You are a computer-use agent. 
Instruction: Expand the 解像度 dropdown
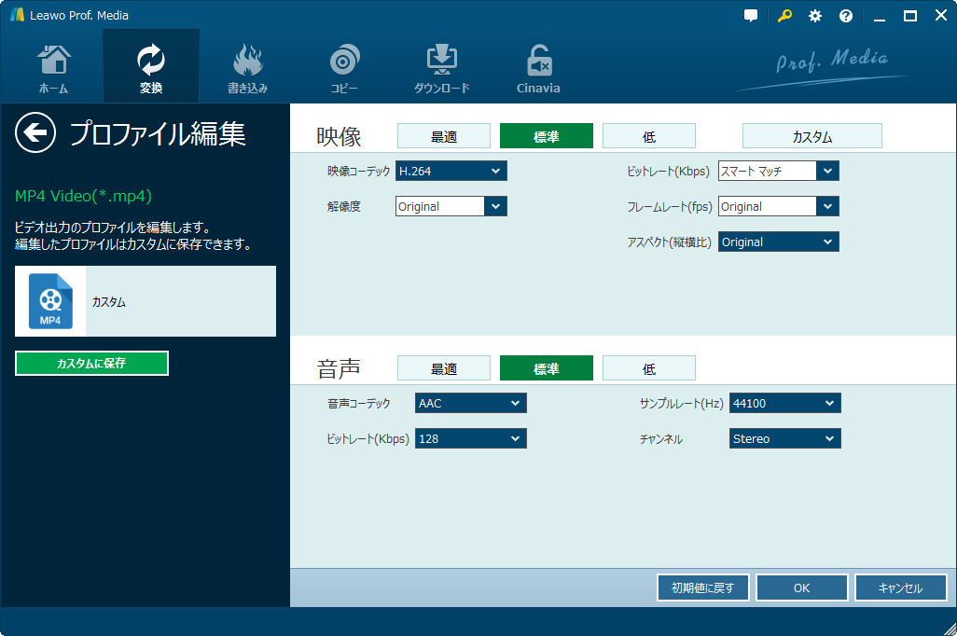tap(451, 206)
